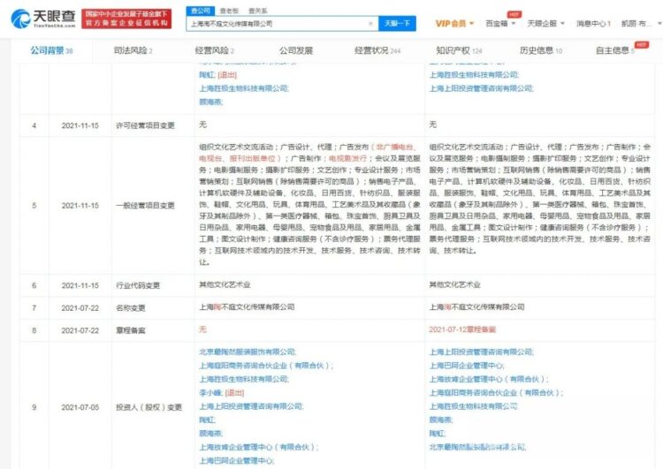Open the 天眼企服 dropdown menu

(546, 23)
